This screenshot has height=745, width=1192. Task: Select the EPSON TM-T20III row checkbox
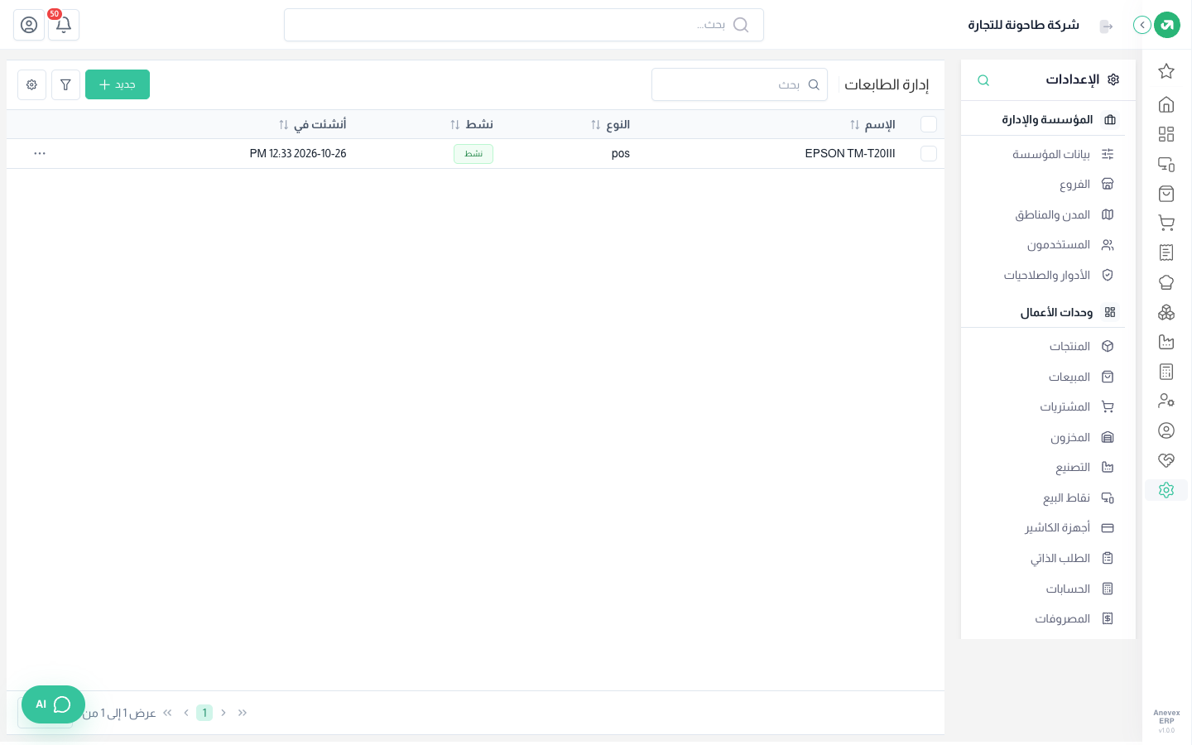(929, 154)
